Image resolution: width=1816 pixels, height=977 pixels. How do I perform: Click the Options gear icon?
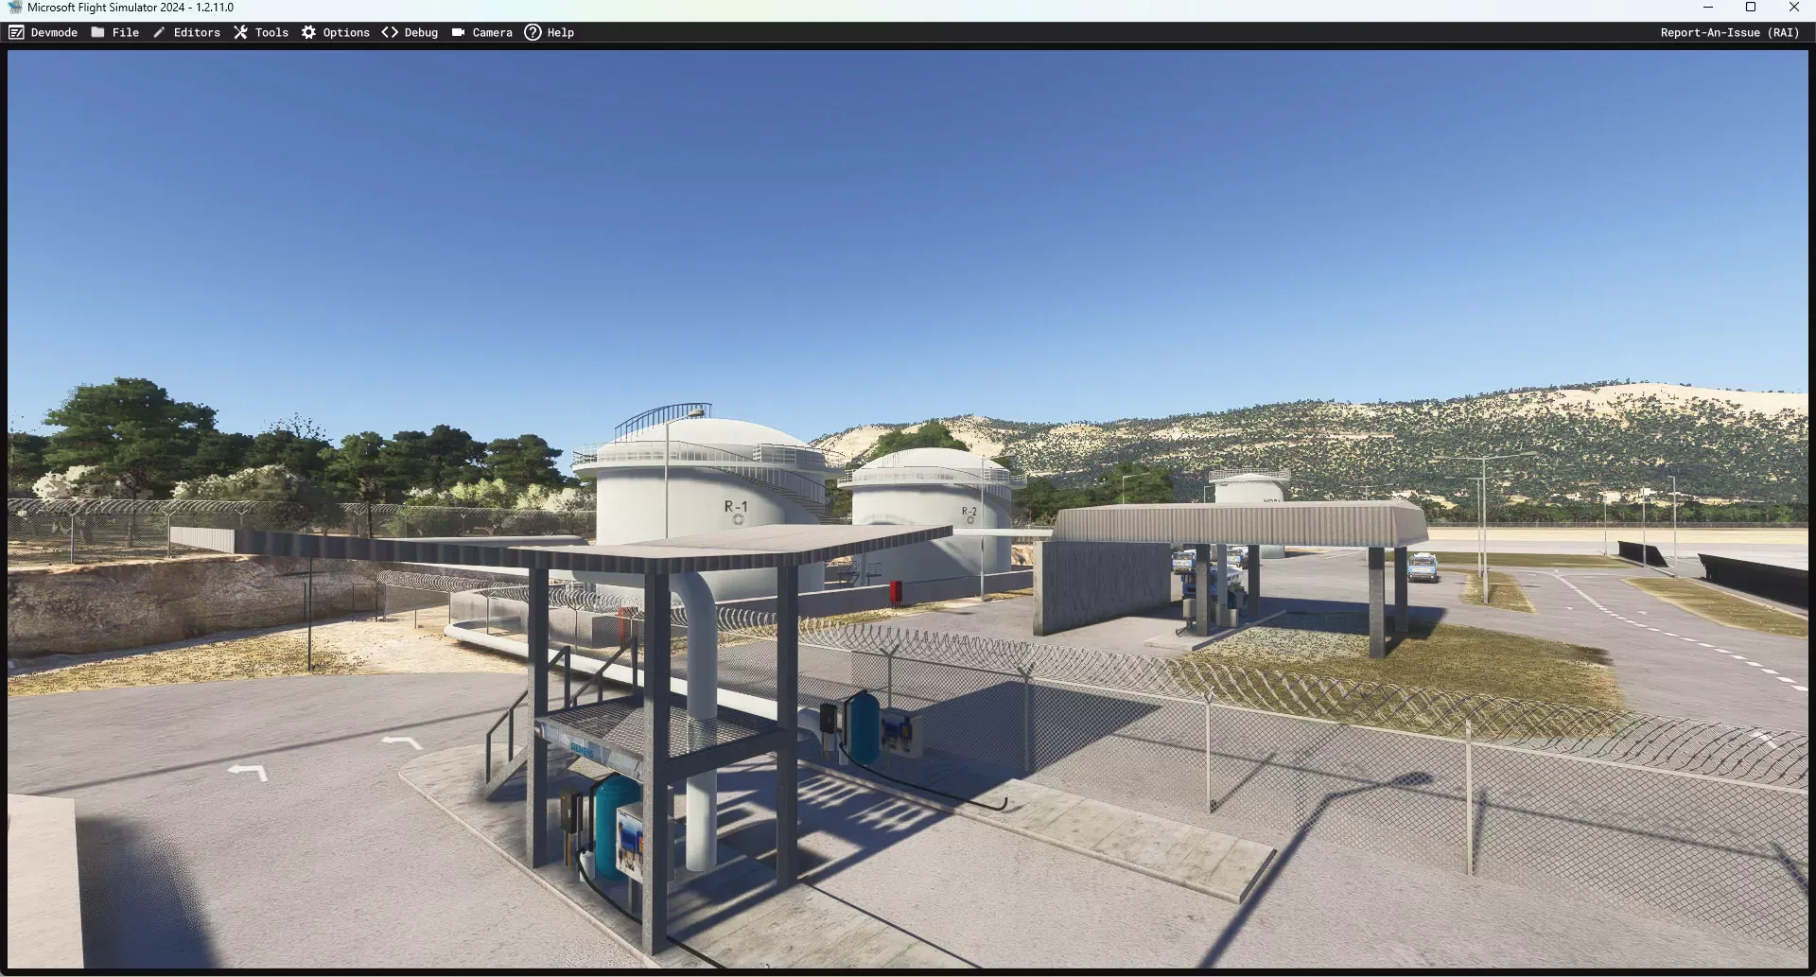pos(308,32)
